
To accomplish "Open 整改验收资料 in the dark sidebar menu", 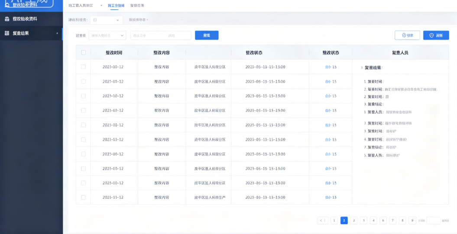I will point(31,19).
